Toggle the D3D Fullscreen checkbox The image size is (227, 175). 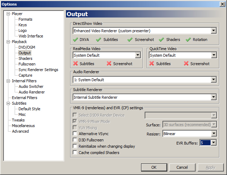(x=75, y=140)
